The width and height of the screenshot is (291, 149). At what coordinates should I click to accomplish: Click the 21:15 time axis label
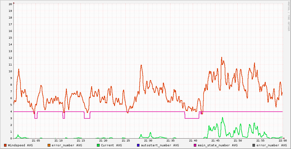click(81, 140)
